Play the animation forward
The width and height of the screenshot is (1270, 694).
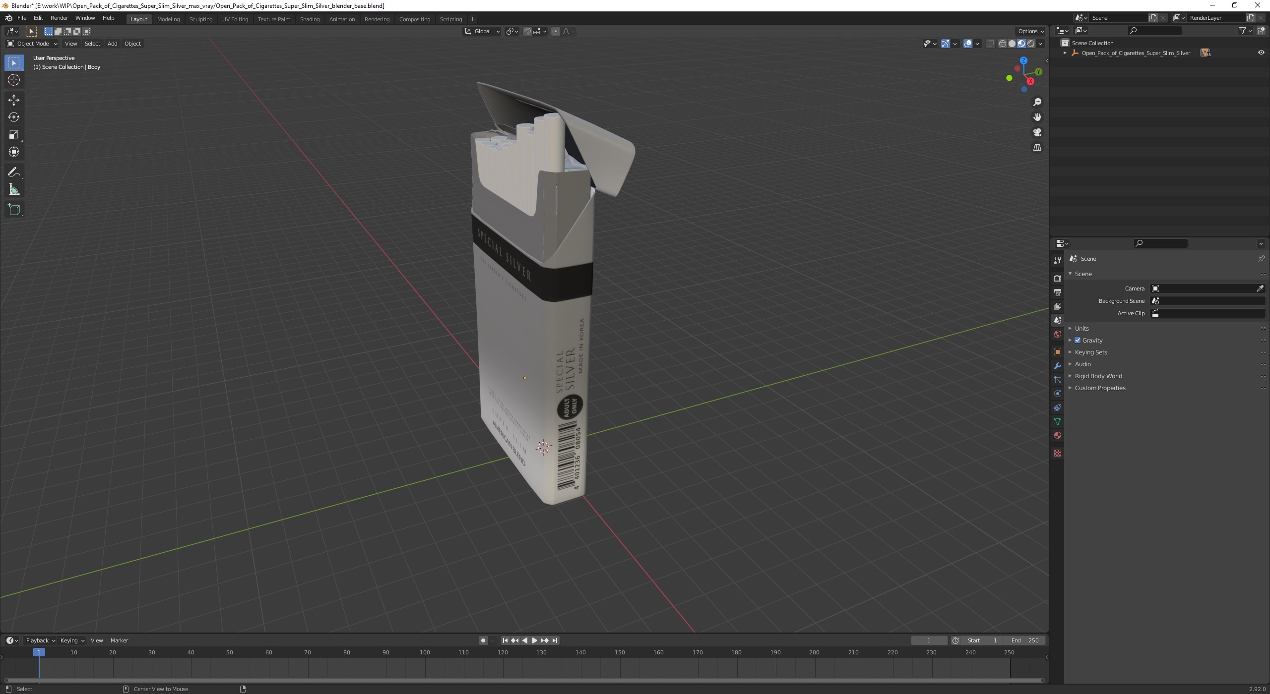pos(534,640)
